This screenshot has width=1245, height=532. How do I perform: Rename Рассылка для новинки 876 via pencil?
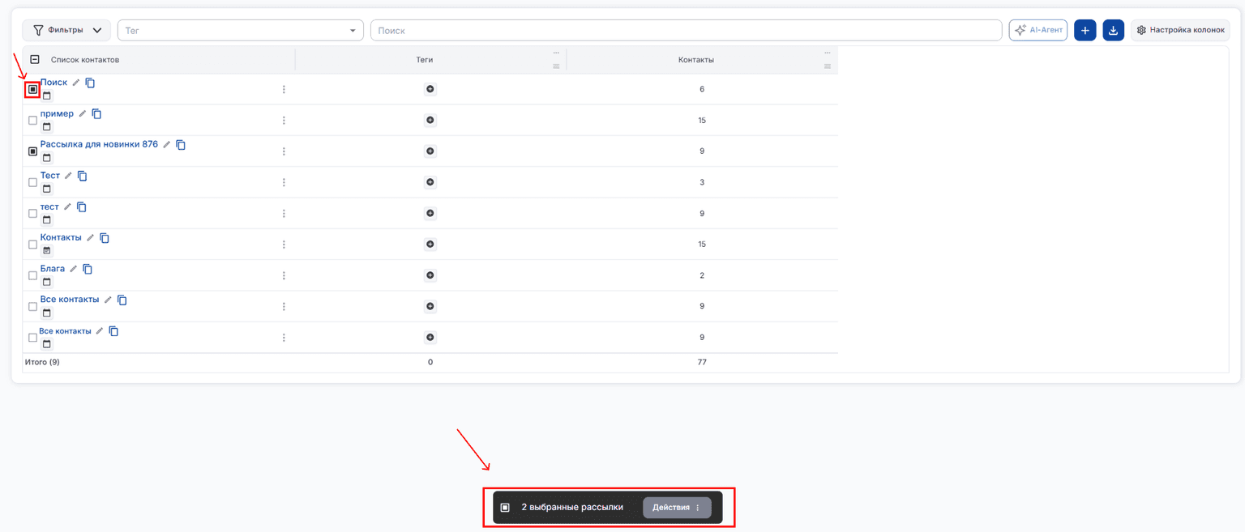click(167, 145)
